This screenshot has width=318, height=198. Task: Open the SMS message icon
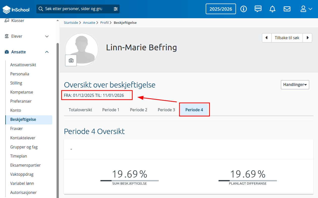pyautogui.click(x=258, y=9)
